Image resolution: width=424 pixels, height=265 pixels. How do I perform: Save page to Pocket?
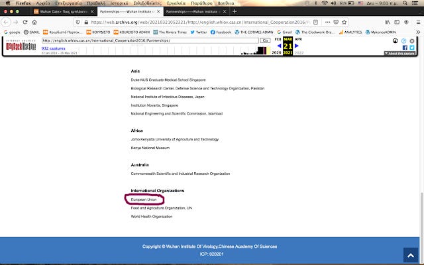pyautogui.click(x=336, y=22)
